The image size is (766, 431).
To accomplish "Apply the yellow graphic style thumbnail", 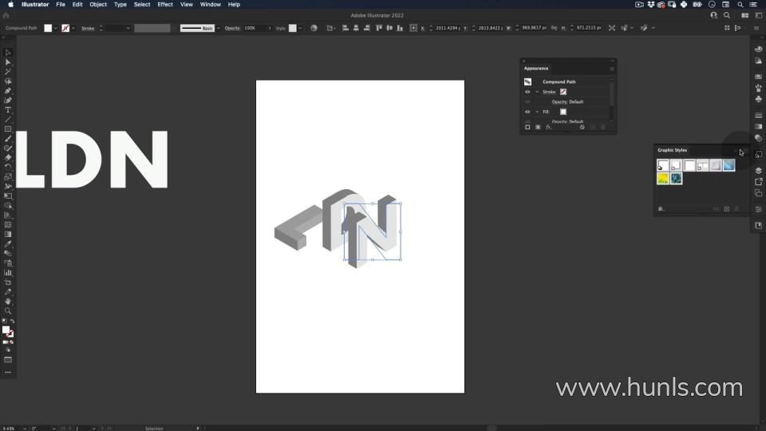I will click(663, 179).
